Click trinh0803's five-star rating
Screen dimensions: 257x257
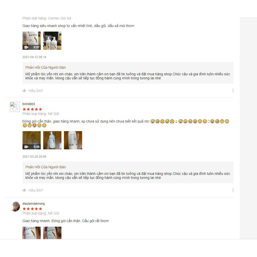32,109
